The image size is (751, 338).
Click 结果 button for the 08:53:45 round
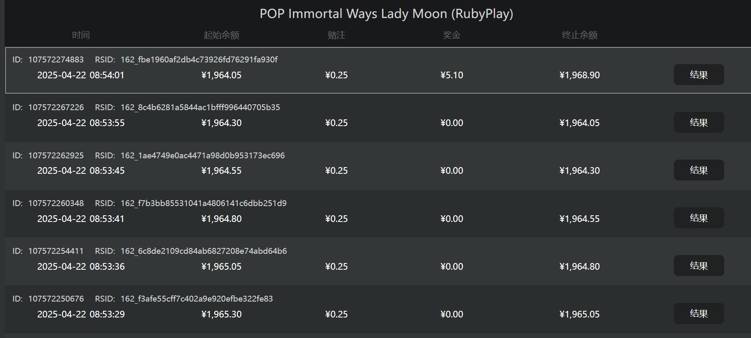(699, 170)
